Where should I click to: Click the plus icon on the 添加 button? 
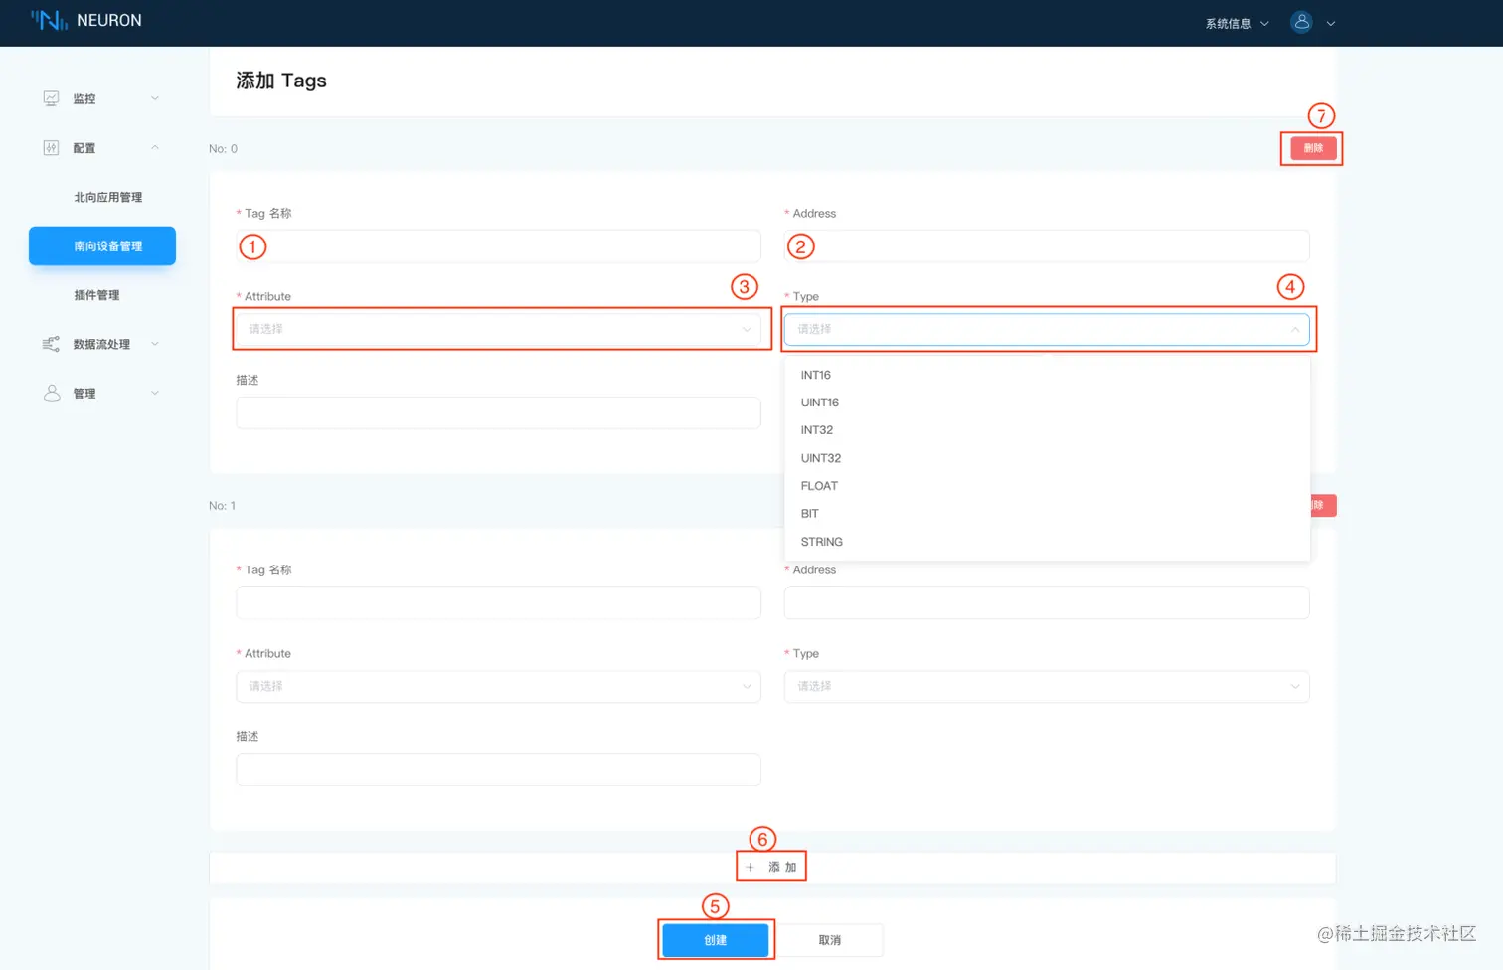click(x=751, y=867)
